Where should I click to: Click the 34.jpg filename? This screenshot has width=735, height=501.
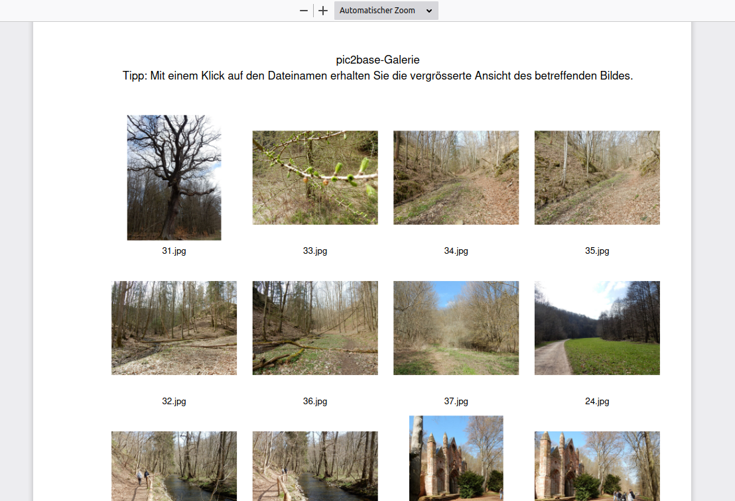456,251
